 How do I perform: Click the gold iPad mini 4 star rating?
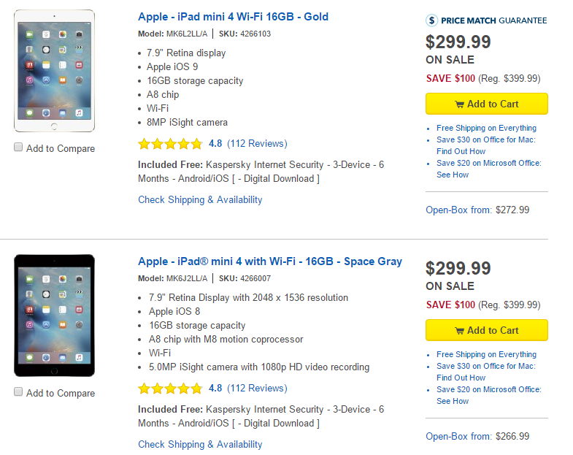170,144
